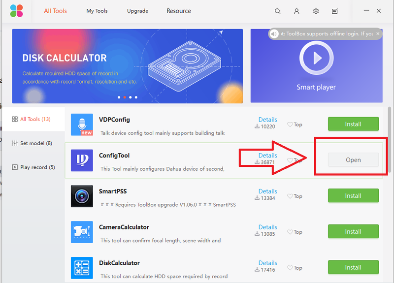The width and height of the screenshot is (394, 283).
Task: Click the ConfigTool app icon
Action: click(82, 160)
